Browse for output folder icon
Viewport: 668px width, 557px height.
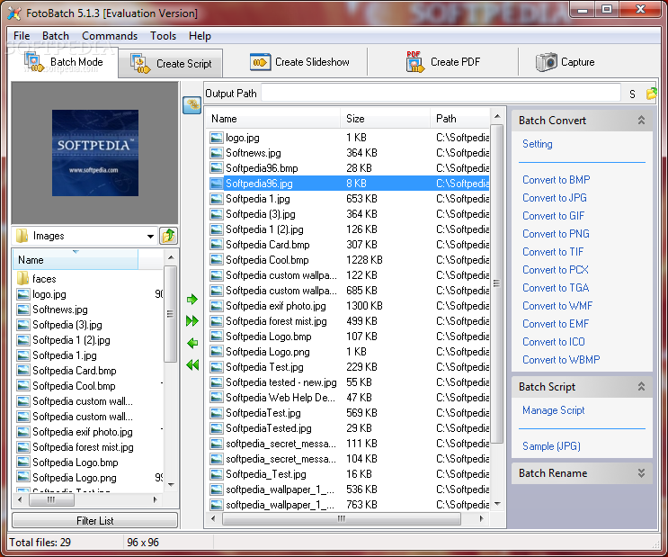(652, 94)
